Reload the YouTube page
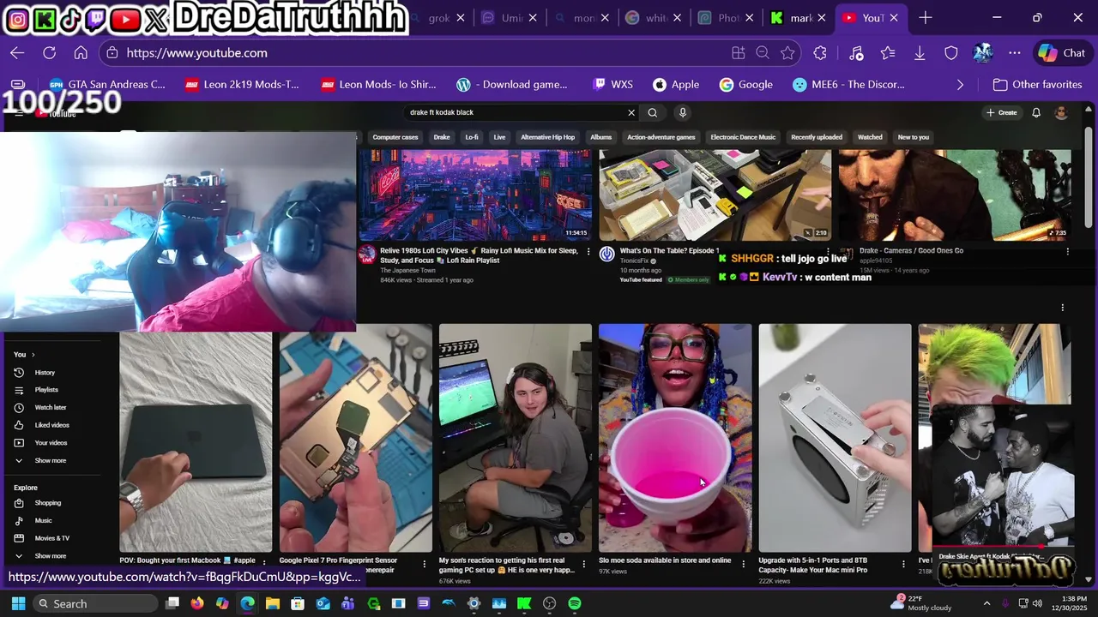This screenshot has width=1098, height=617. click(49, 53)
